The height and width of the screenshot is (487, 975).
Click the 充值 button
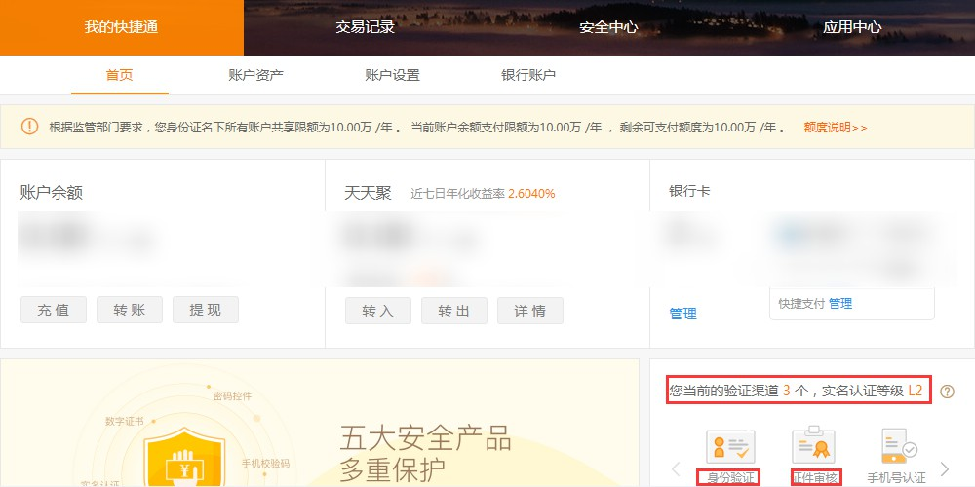click(54, 310)
